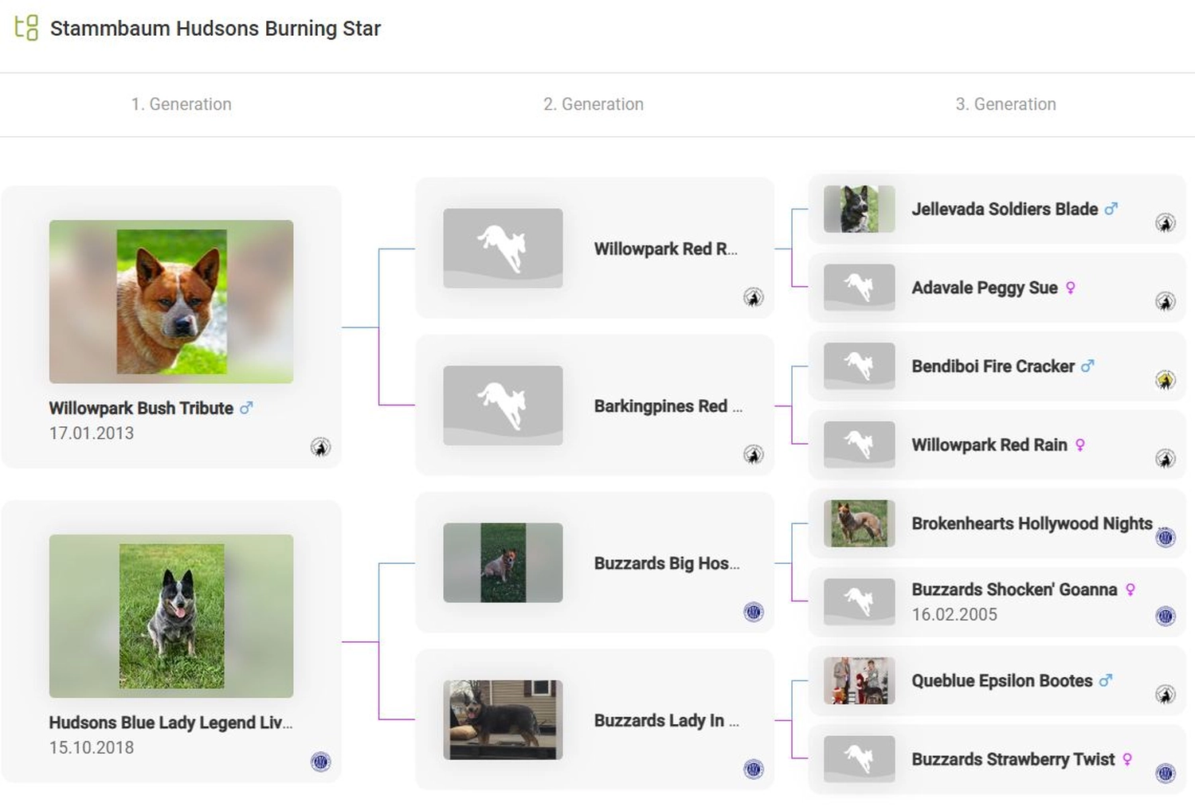Open Willowpark Bush Tribute dog profile link
The image size is (1195, 807).
coord(141,408)
